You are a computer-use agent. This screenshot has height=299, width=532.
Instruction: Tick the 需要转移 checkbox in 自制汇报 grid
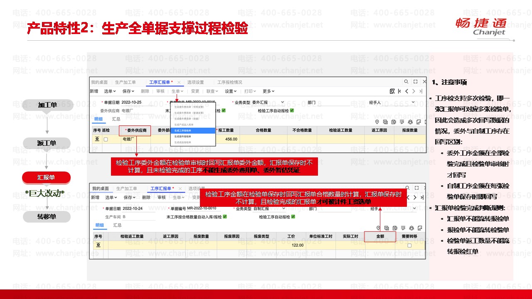click(x=409, y=245)
